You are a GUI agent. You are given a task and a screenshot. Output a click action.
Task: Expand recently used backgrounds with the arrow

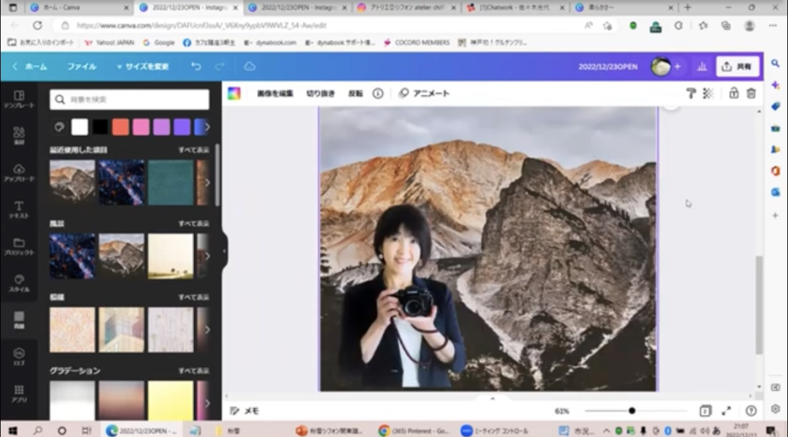[206, 182]
